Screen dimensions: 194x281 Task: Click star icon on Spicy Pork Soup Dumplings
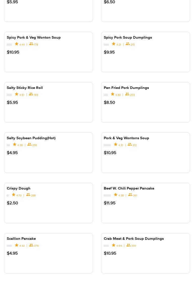click(x=114, y=44)
